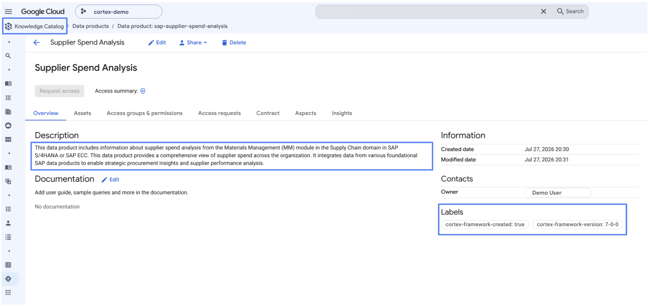Click Edit in the top toolbar
The height and width of the screenshot is (306, 648).
[x=157, y=43]
